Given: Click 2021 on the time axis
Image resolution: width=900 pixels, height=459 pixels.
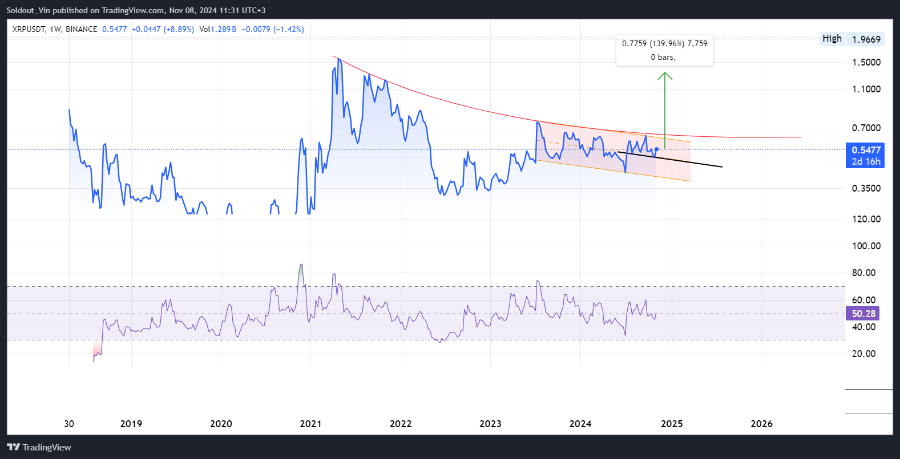Looking at the screenshot, I should 310,424.
